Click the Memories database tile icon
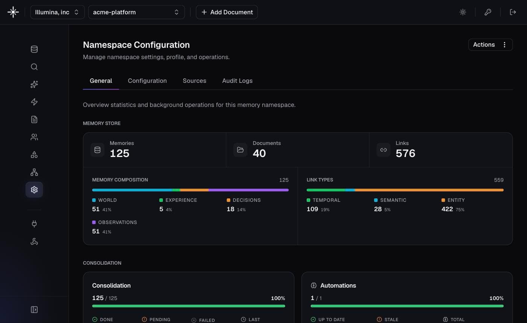This screenshot has width=527, height=323. 97,150
